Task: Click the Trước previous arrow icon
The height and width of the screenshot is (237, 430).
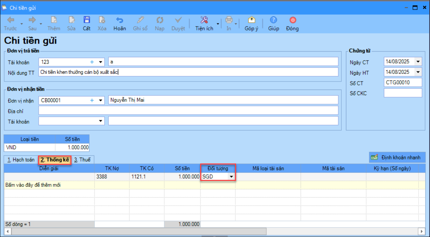Action: (10, 20)
